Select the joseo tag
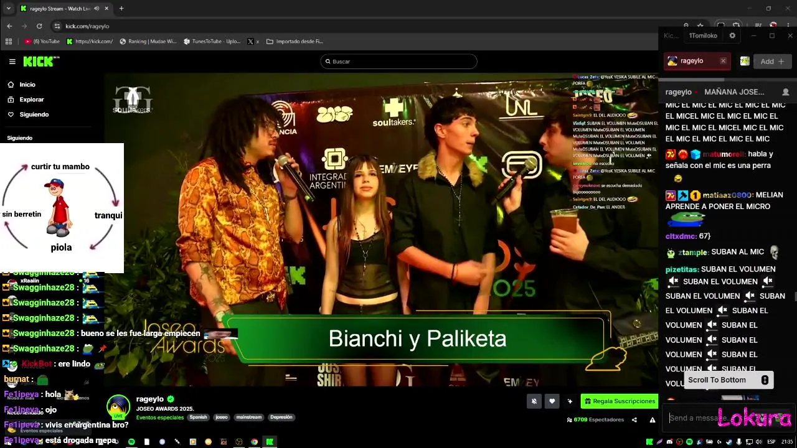Image resolution: width=797 pixels, height=448 pixels. (222, 418)
